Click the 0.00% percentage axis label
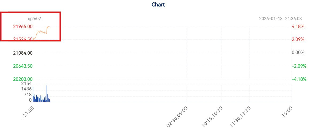This screenshot has width=316, height=134. 298,53
